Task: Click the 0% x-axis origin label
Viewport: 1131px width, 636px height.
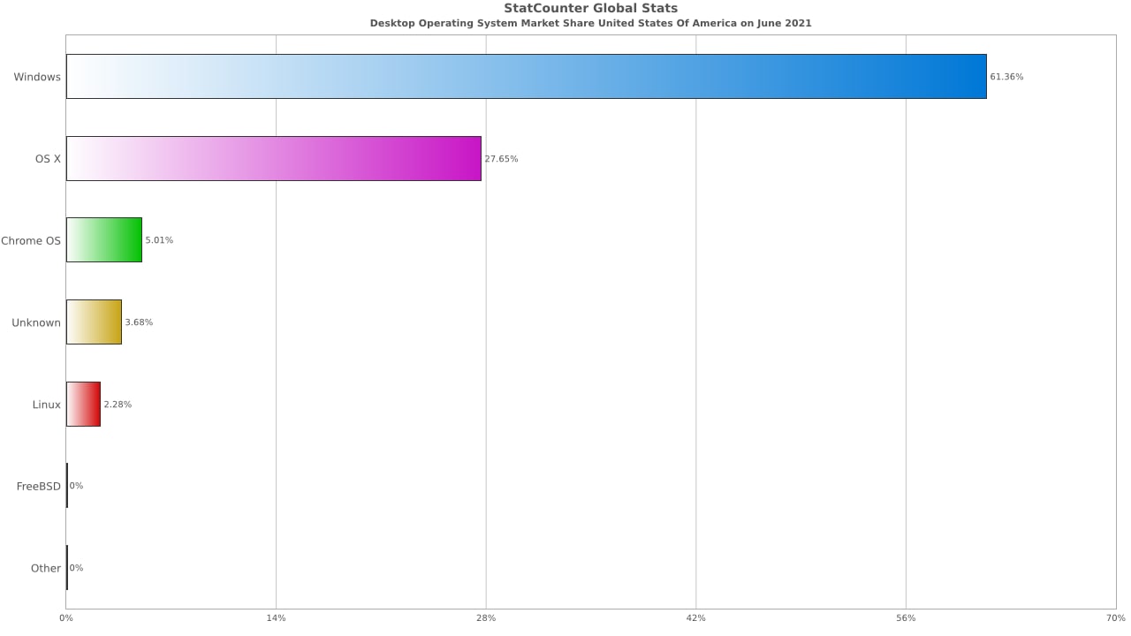Action: pyautogui.click(x=66, y=617)
